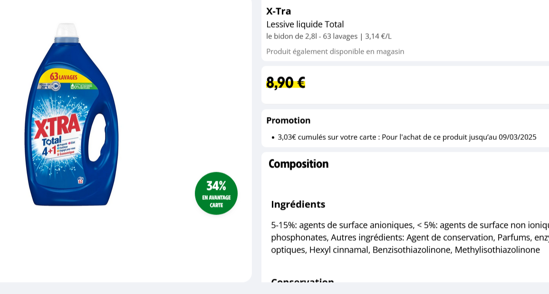Click the X-Tra product title
Screen dimensions: 549x294
coord(279,11)
